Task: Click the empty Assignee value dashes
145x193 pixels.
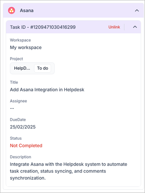Action: coord(12,109)
